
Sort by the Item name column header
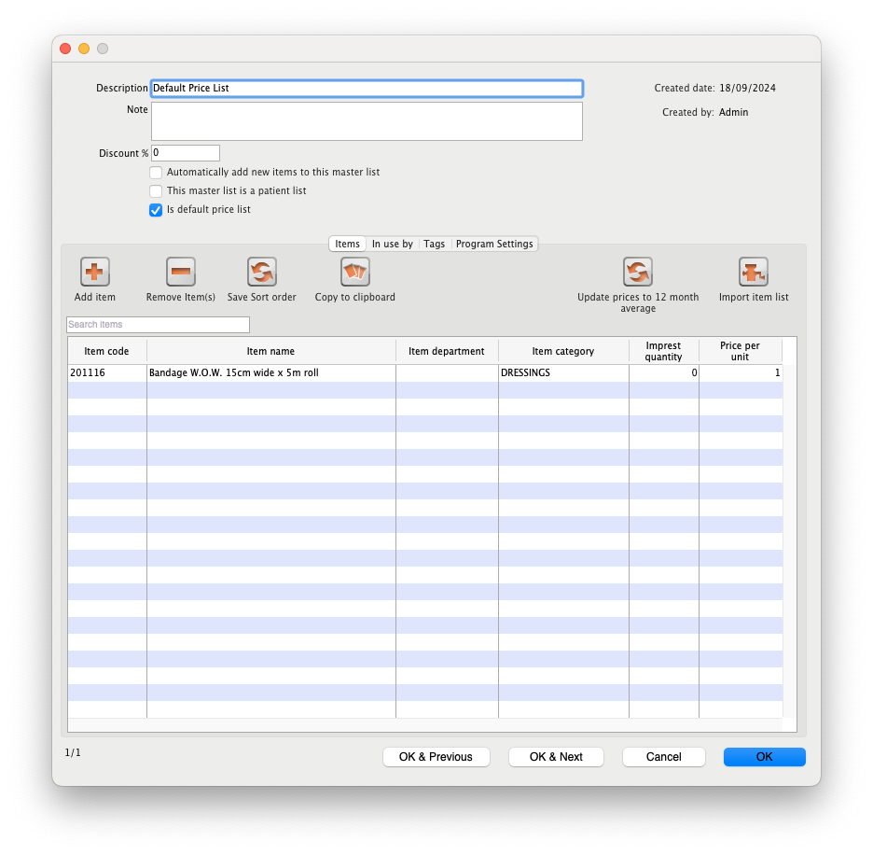[x=270, y=351]
